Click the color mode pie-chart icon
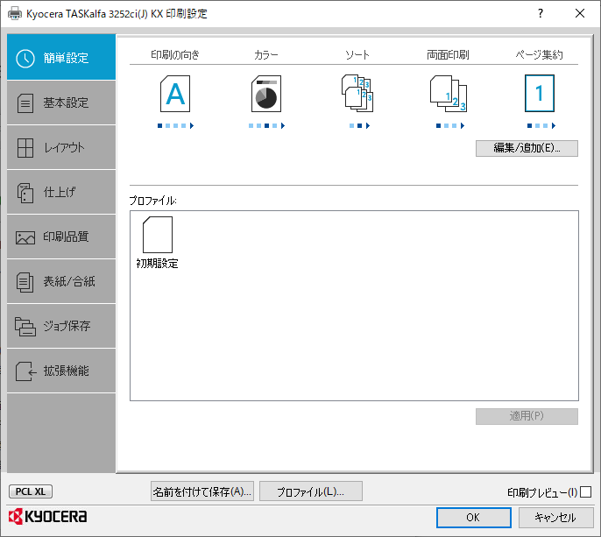This screenshot has height=537, width=601. point(266,94)
